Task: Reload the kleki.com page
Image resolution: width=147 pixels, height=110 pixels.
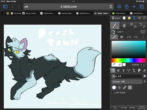Action: 111,7
